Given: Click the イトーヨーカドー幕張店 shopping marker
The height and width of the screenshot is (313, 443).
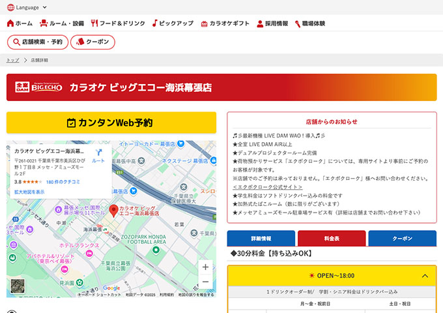Looking at the screenshot, I should pos(180,143).
